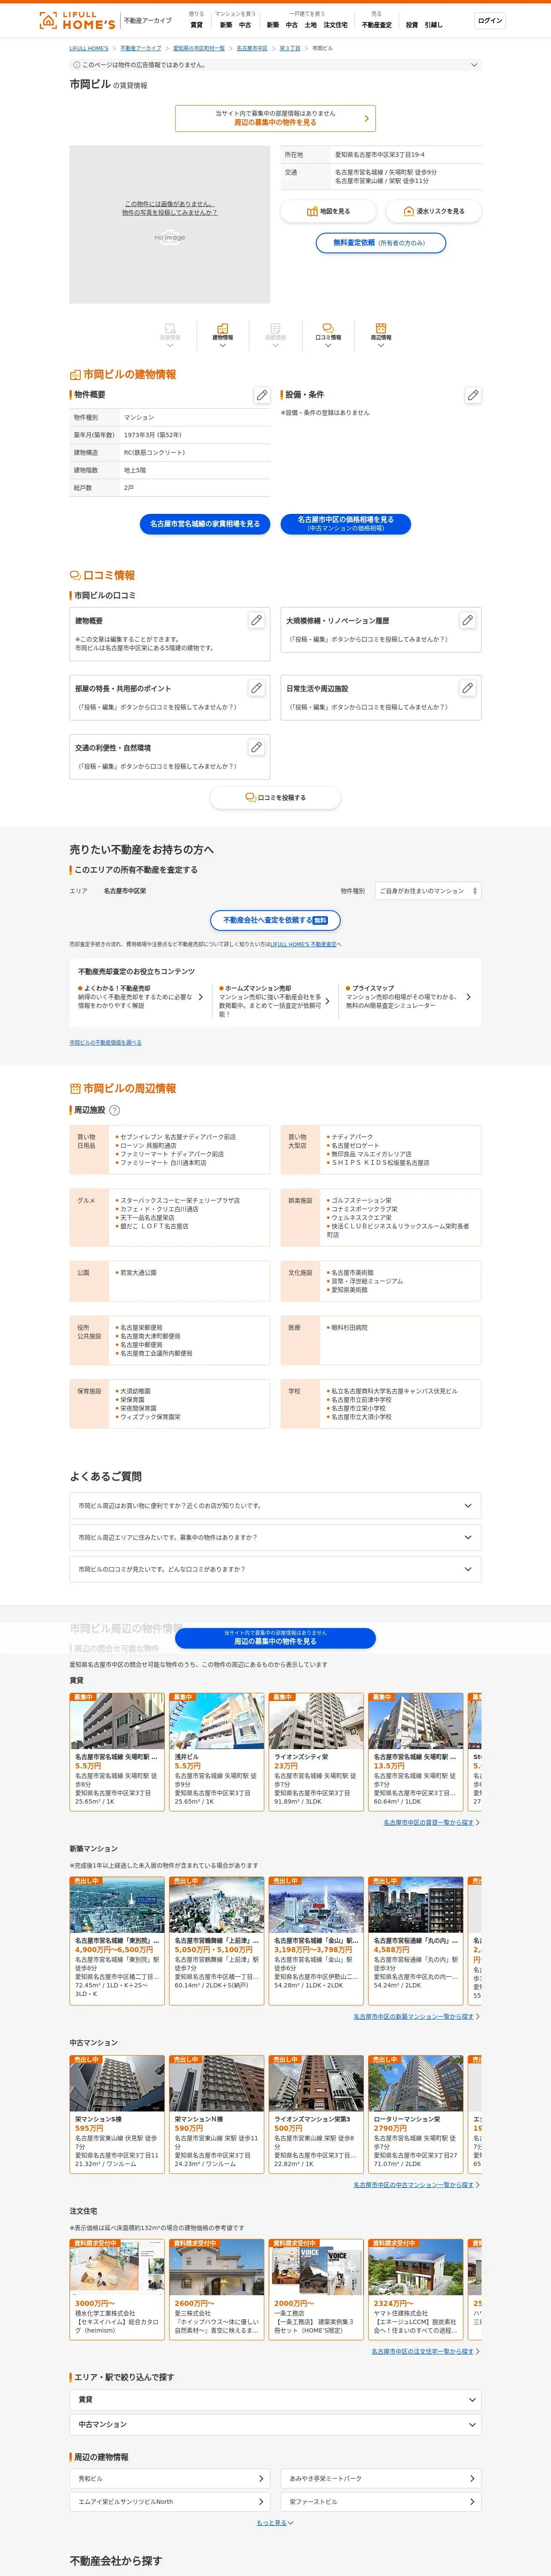Click the pencil icon for 交通の利便性・自然環境
Screen dimensions: 551x2576
pos(256,747)
